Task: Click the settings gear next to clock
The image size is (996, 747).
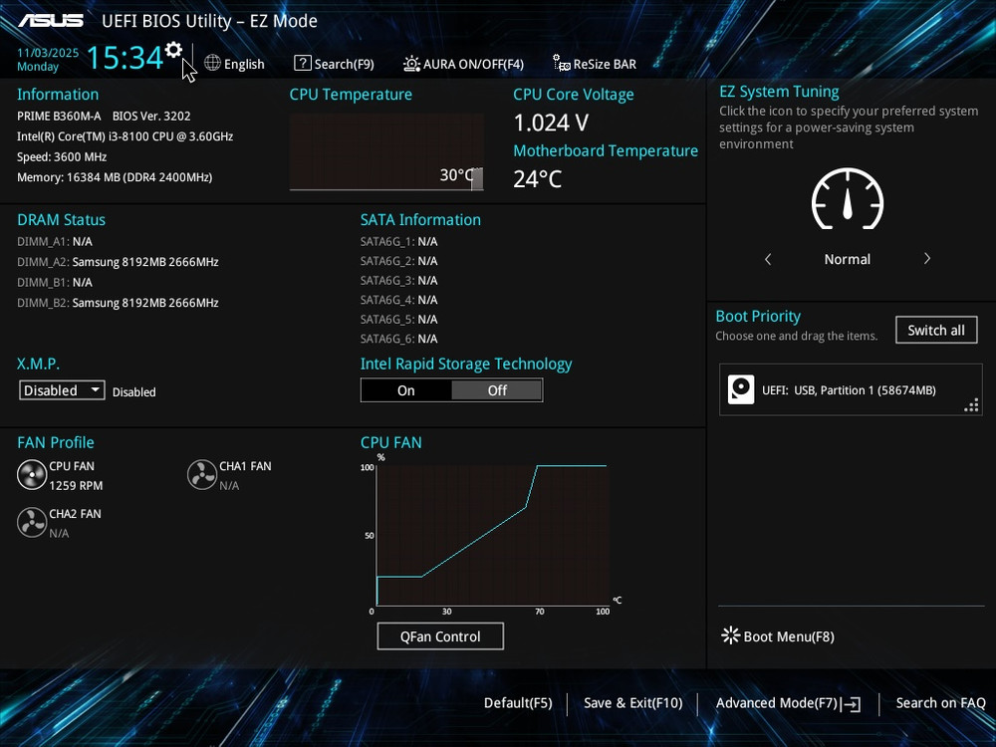Action: point(174,50)
